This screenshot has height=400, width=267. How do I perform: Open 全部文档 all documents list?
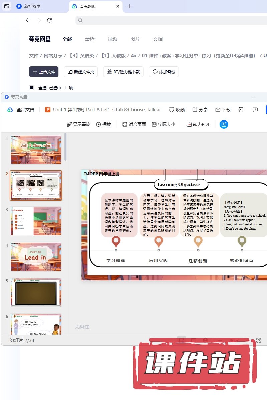(21, 110)
